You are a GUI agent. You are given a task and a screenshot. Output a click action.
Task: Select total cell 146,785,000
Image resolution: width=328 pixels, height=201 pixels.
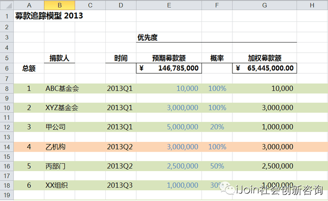(169, 68)
